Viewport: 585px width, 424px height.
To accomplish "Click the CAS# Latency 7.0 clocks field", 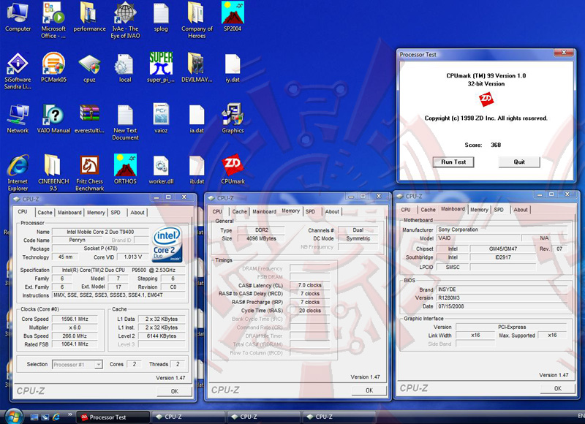I will (x=309, y=285).
